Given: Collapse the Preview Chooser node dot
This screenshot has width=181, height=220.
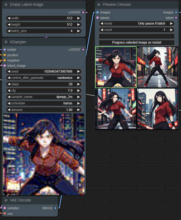Looking at the screenshot, I should coord(99,4).
